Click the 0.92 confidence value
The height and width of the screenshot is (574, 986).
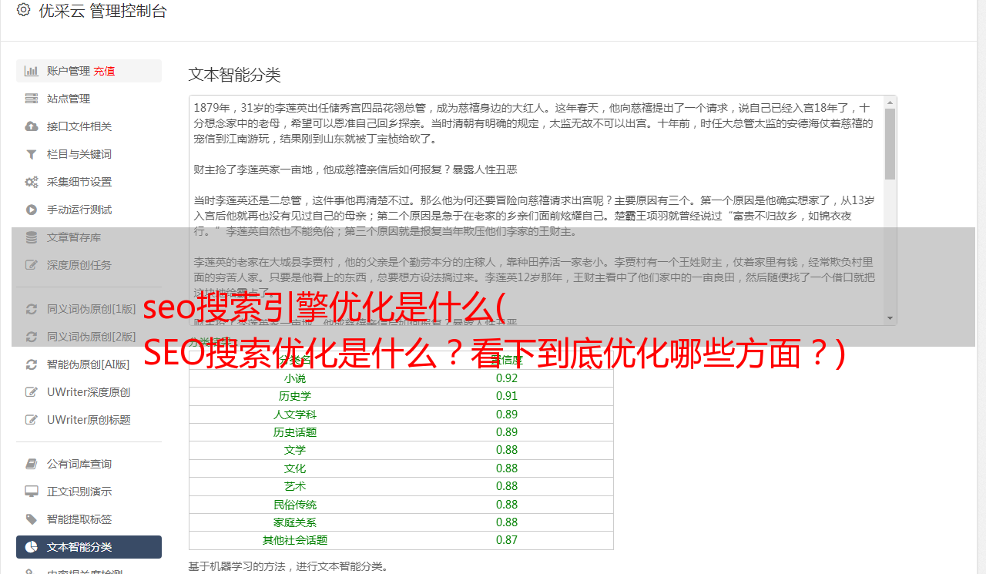pyautogui.click(x=507, y=378)
